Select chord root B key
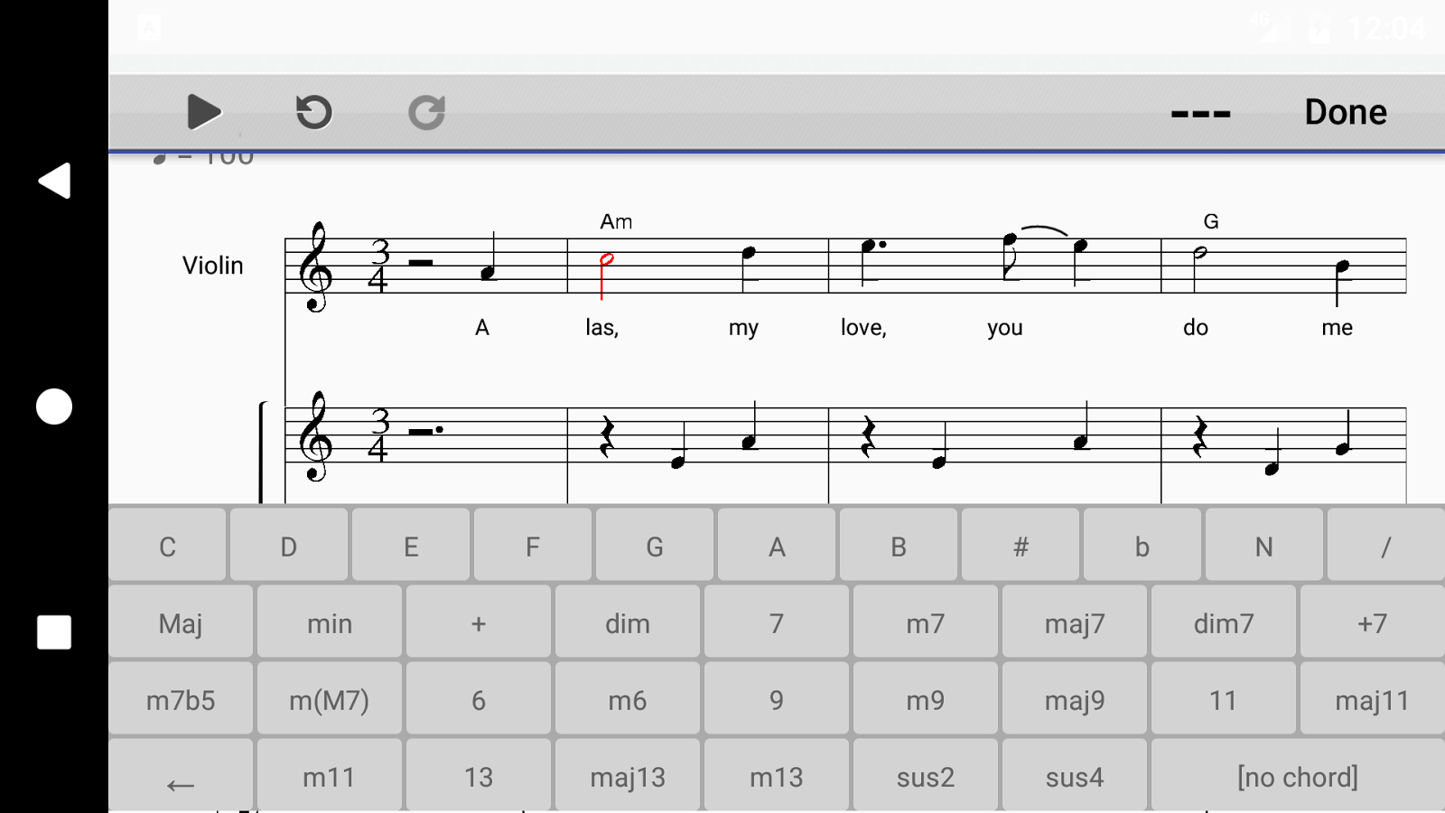1445x813 pixels. [899, 545]
